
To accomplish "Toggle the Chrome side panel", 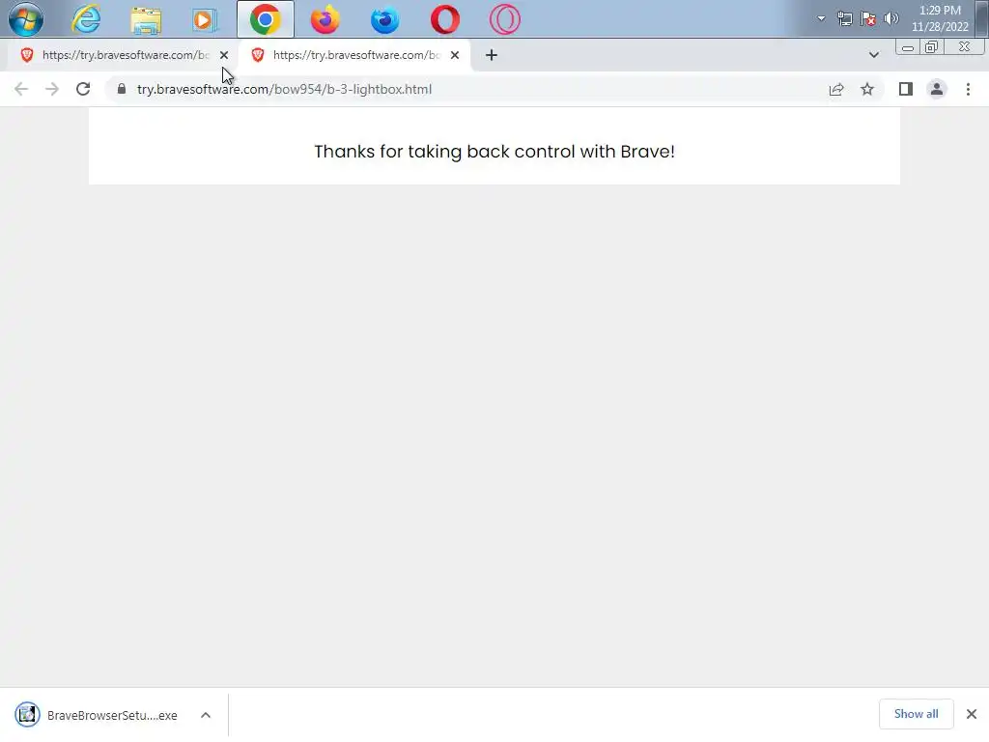I will (x=906, y=89).
